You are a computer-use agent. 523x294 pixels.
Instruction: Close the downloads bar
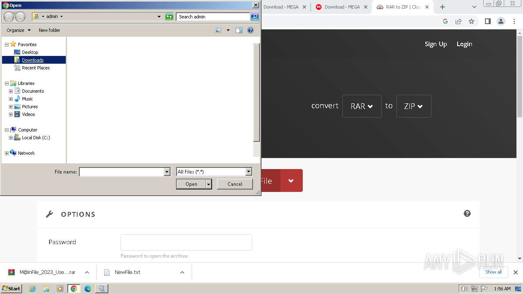(516, 272)
